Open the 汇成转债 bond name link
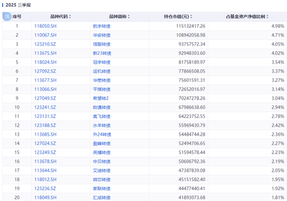287x201 pixels. point(102,197)
